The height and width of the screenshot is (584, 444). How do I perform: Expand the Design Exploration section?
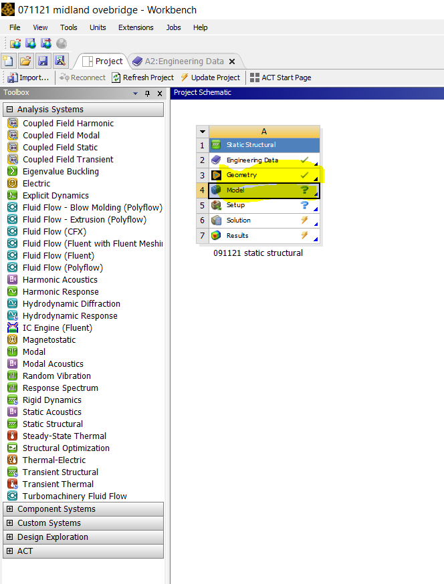click(9, 537)
